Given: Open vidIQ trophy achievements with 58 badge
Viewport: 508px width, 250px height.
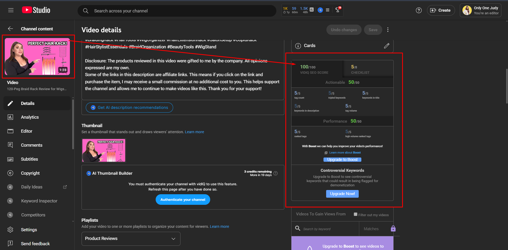Looking at the screenshot, I should tap(338, 10).
